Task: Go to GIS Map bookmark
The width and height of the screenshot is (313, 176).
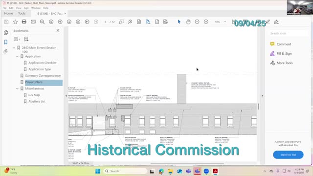Action: tap(34, 95)
